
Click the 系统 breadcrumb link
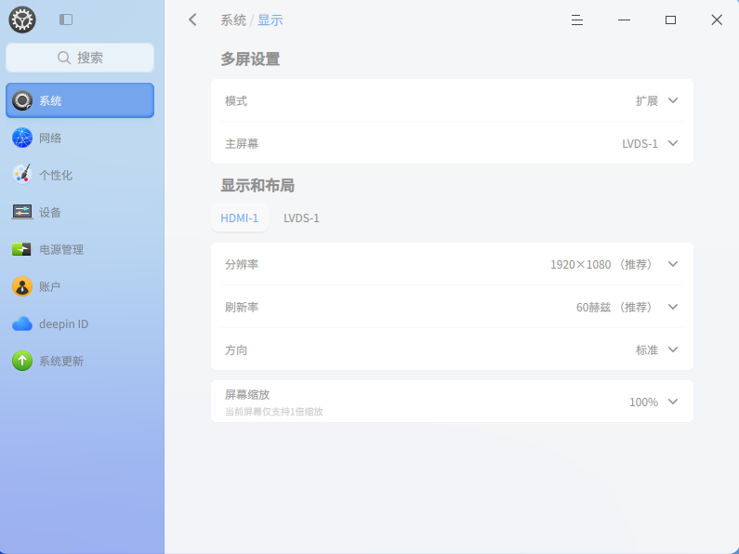pos(233,20)
